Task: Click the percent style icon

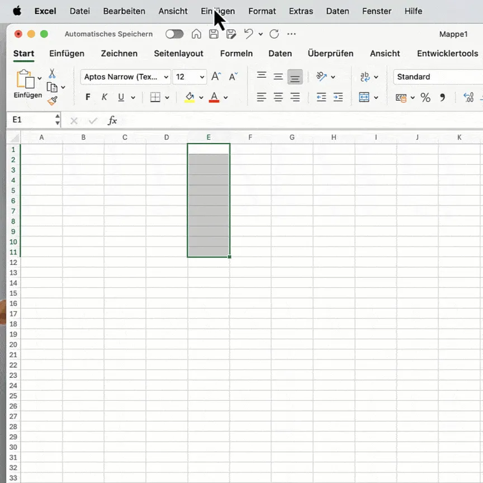Action: point(425,97)
